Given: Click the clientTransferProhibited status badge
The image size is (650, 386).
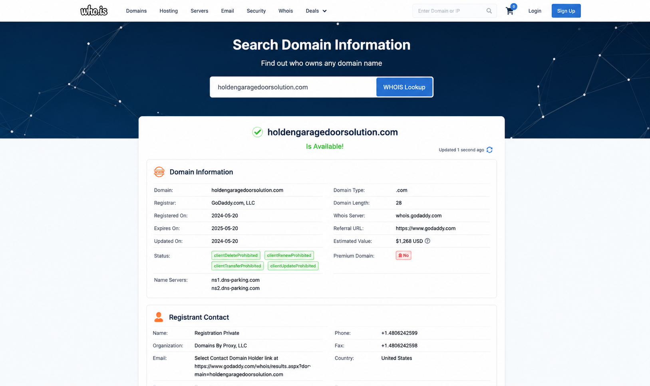Looking at the screenshot, I should point(237,266).
